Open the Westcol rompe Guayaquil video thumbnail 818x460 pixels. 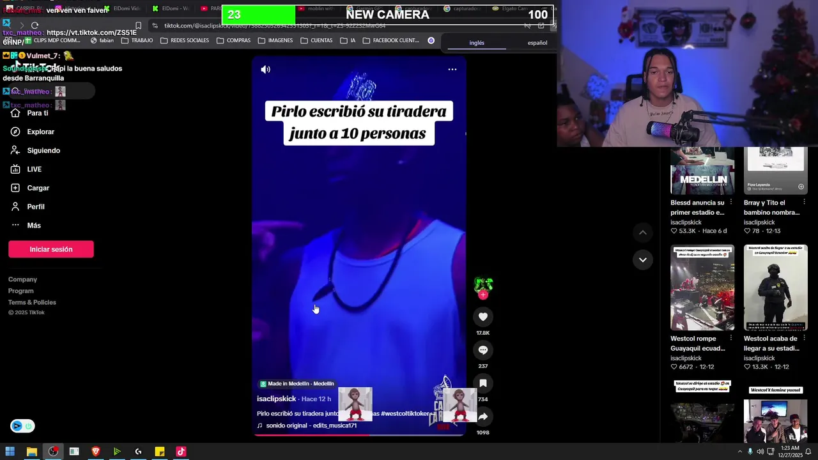pos(702,287)
